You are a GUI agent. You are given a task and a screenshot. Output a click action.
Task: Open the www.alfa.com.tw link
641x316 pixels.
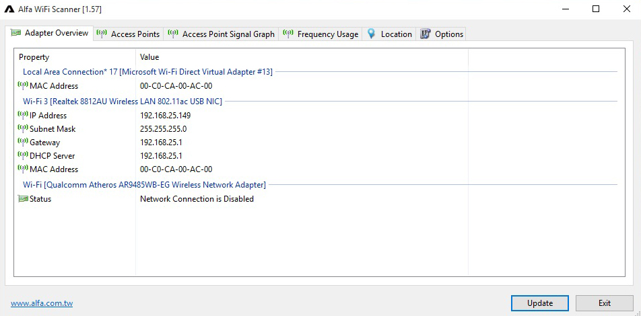click(x=42, y=304)
